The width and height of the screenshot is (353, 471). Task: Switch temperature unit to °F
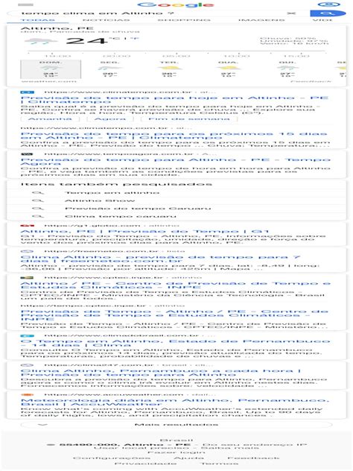pyautogui.click(x=135, y=39)
